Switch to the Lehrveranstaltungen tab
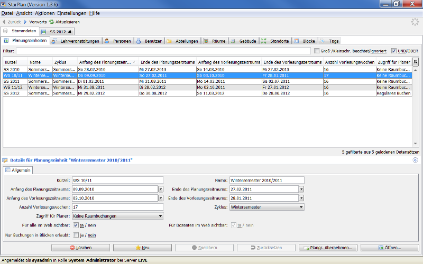 pos(76,41)
